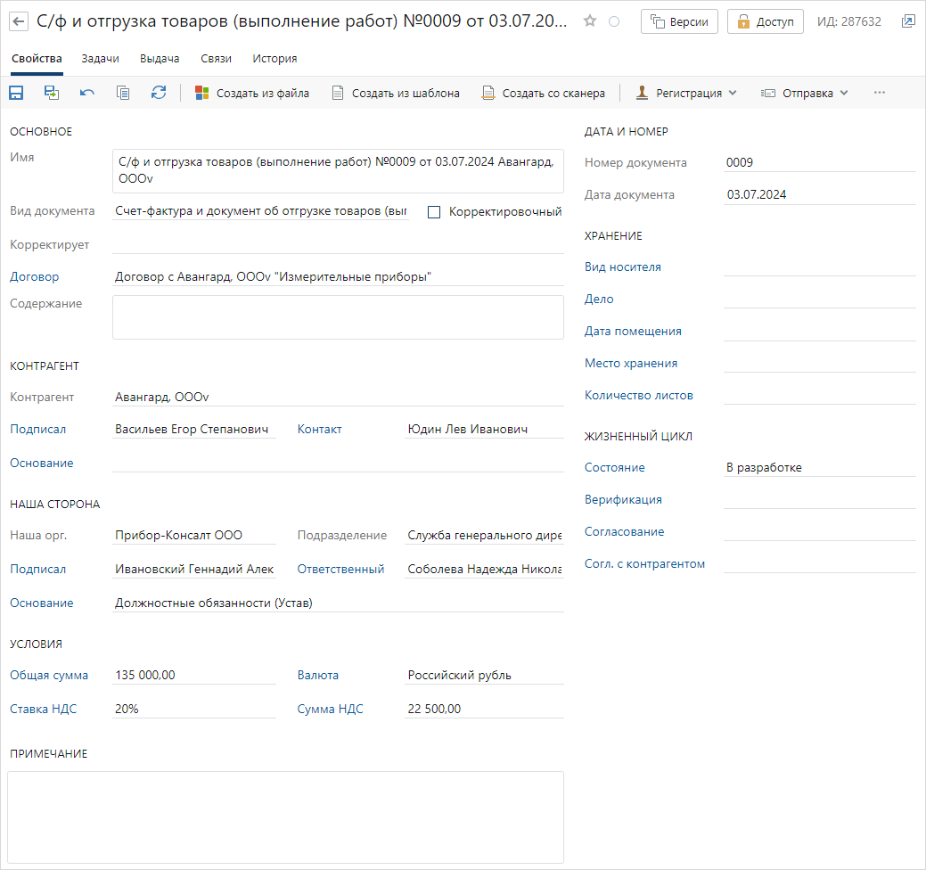The image size is (926, 870).
Task: Open the История tab
Action: coord(275,59)
